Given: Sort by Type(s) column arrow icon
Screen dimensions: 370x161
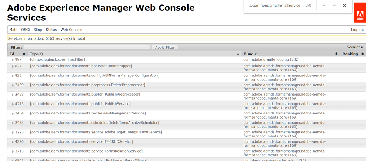Looking at the screenshot, I should tap(238, 54).
